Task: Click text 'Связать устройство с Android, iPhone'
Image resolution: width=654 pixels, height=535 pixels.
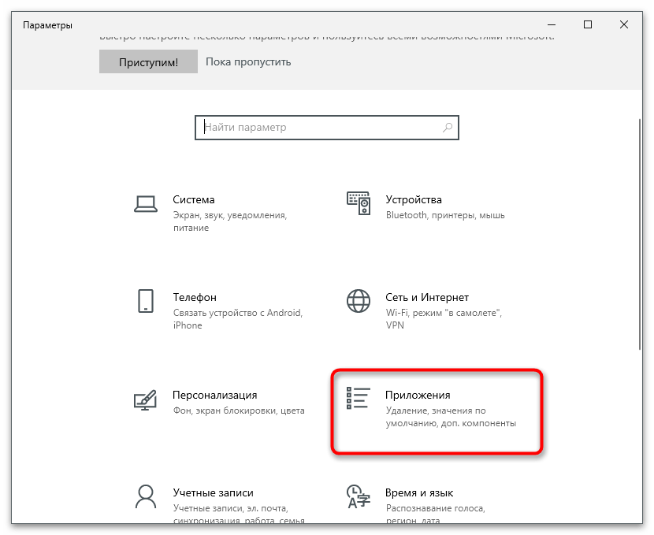Action: tap(238, 319)
